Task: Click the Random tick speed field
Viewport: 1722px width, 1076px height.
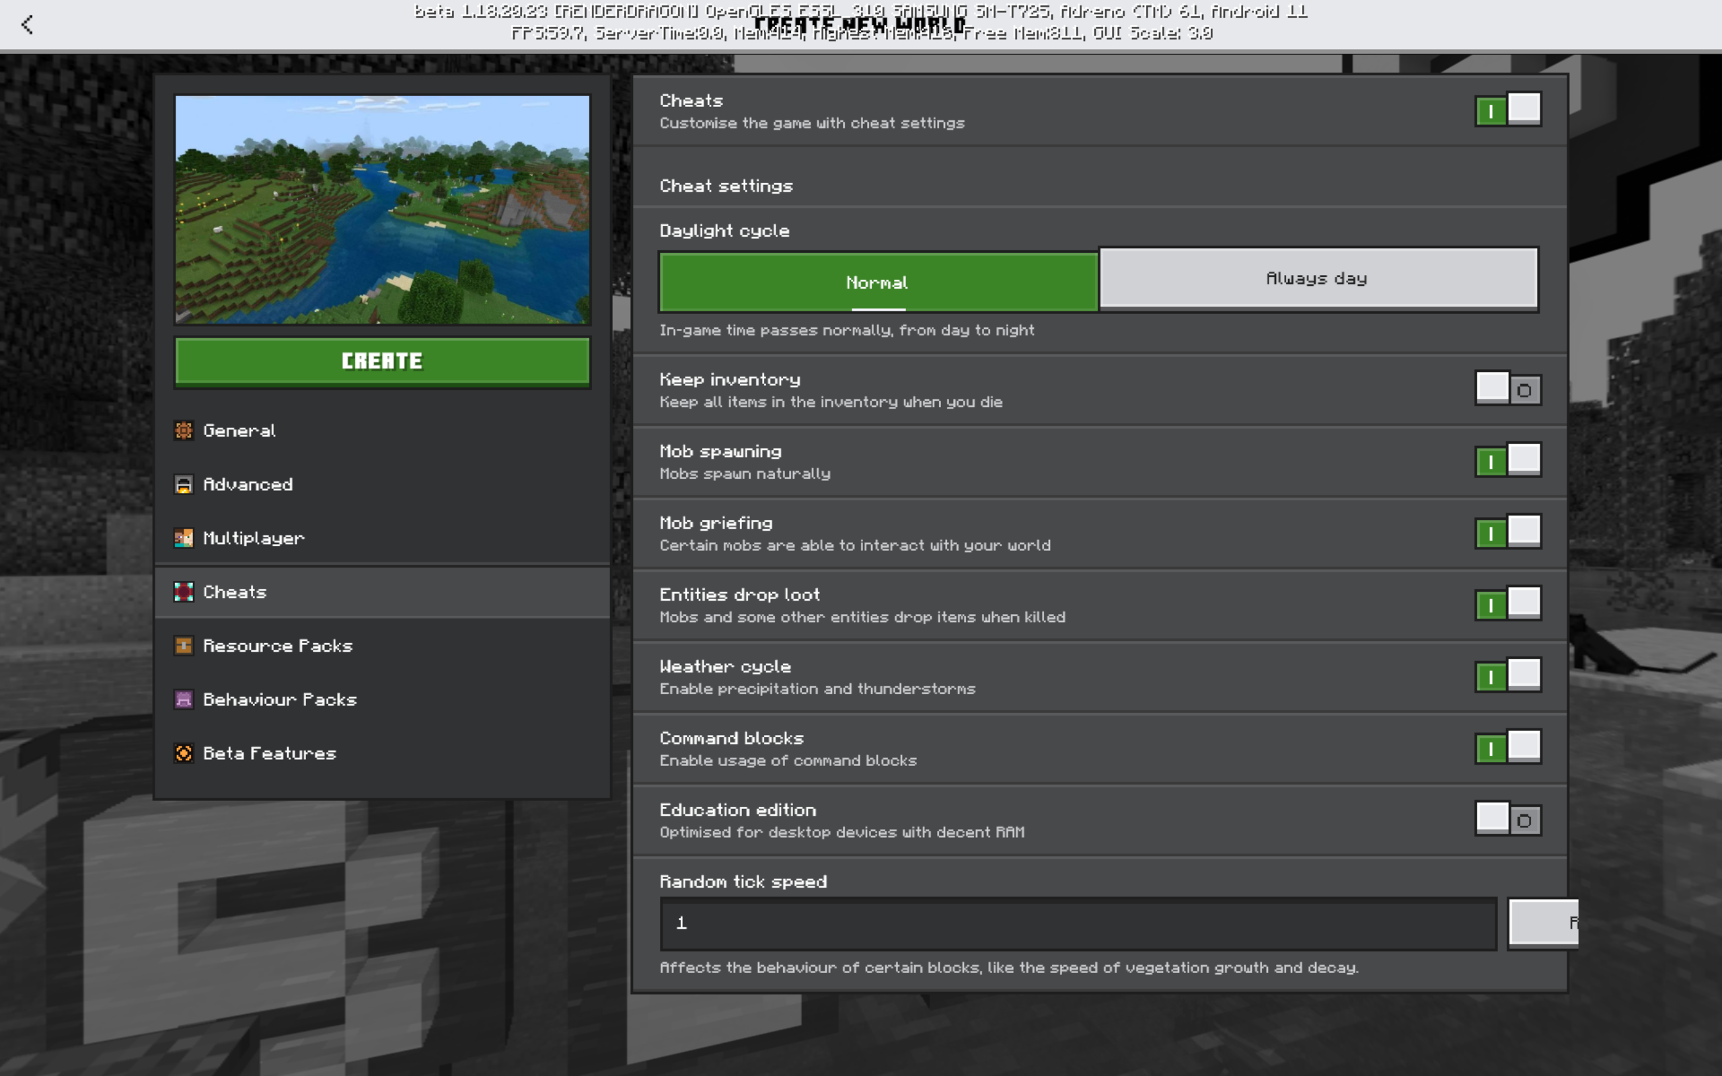Action: [x=1078, y=923]
